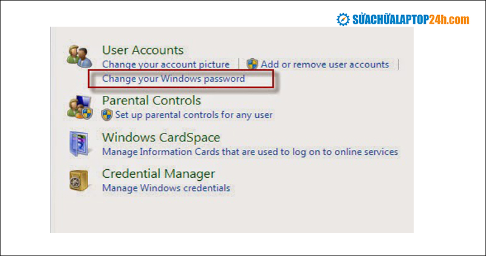Click the Manage Information Cards link
Viewport: 486px width, 256px height.
point(250,152)
